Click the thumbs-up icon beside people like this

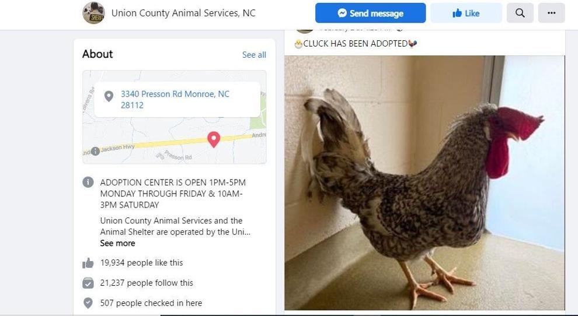[x=88, y=263]
